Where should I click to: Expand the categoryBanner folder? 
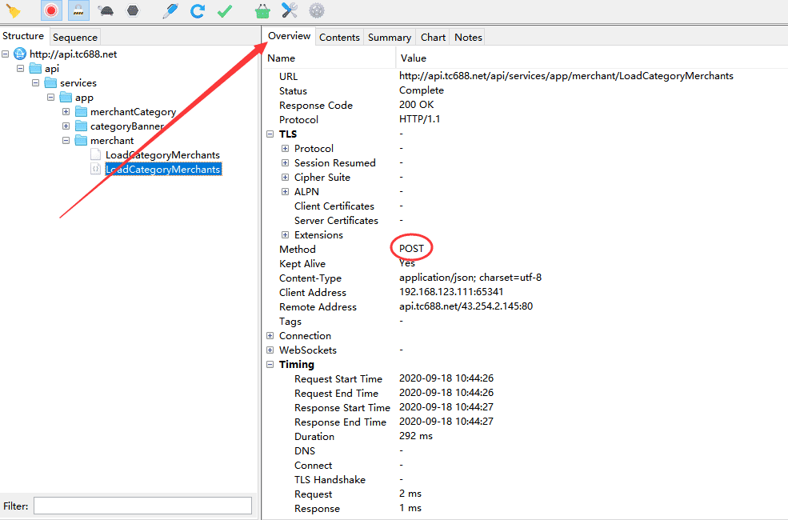pyautogui.click(x=66, y=126)
